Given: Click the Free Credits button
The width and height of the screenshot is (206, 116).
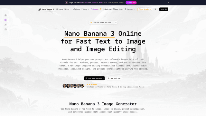Looking at the screenshot, I should (145, 9).
